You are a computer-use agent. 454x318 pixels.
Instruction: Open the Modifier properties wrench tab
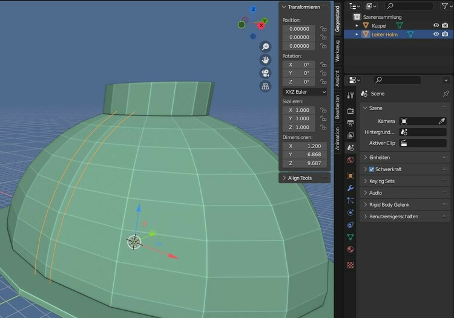(350, 188)
